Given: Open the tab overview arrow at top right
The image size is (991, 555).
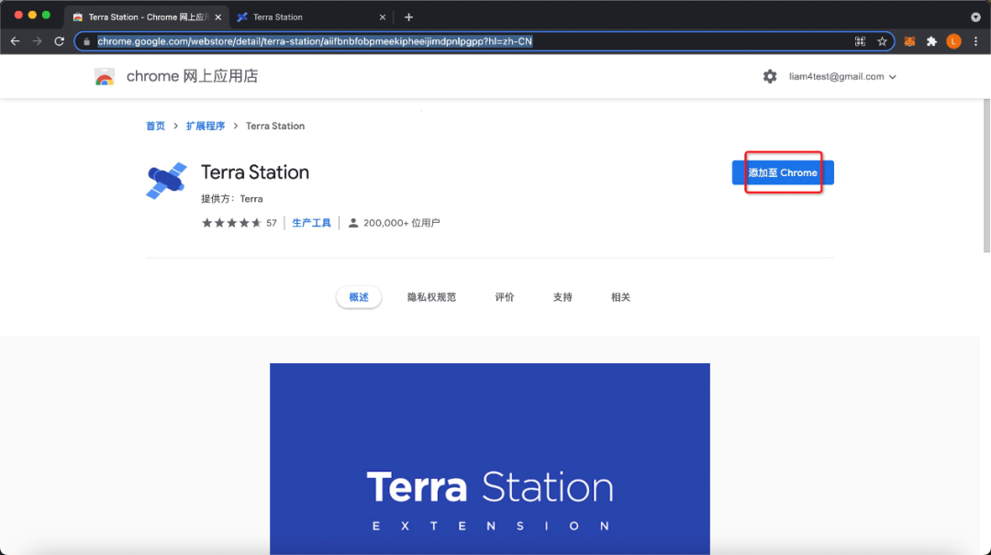Looking at the screenshot, I should click(x=974, y=17).
